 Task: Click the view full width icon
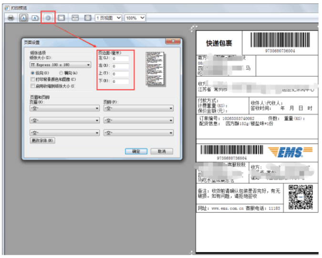point(75,18)
